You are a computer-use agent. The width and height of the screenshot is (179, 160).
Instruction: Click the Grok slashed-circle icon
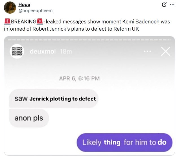[163, 5]
